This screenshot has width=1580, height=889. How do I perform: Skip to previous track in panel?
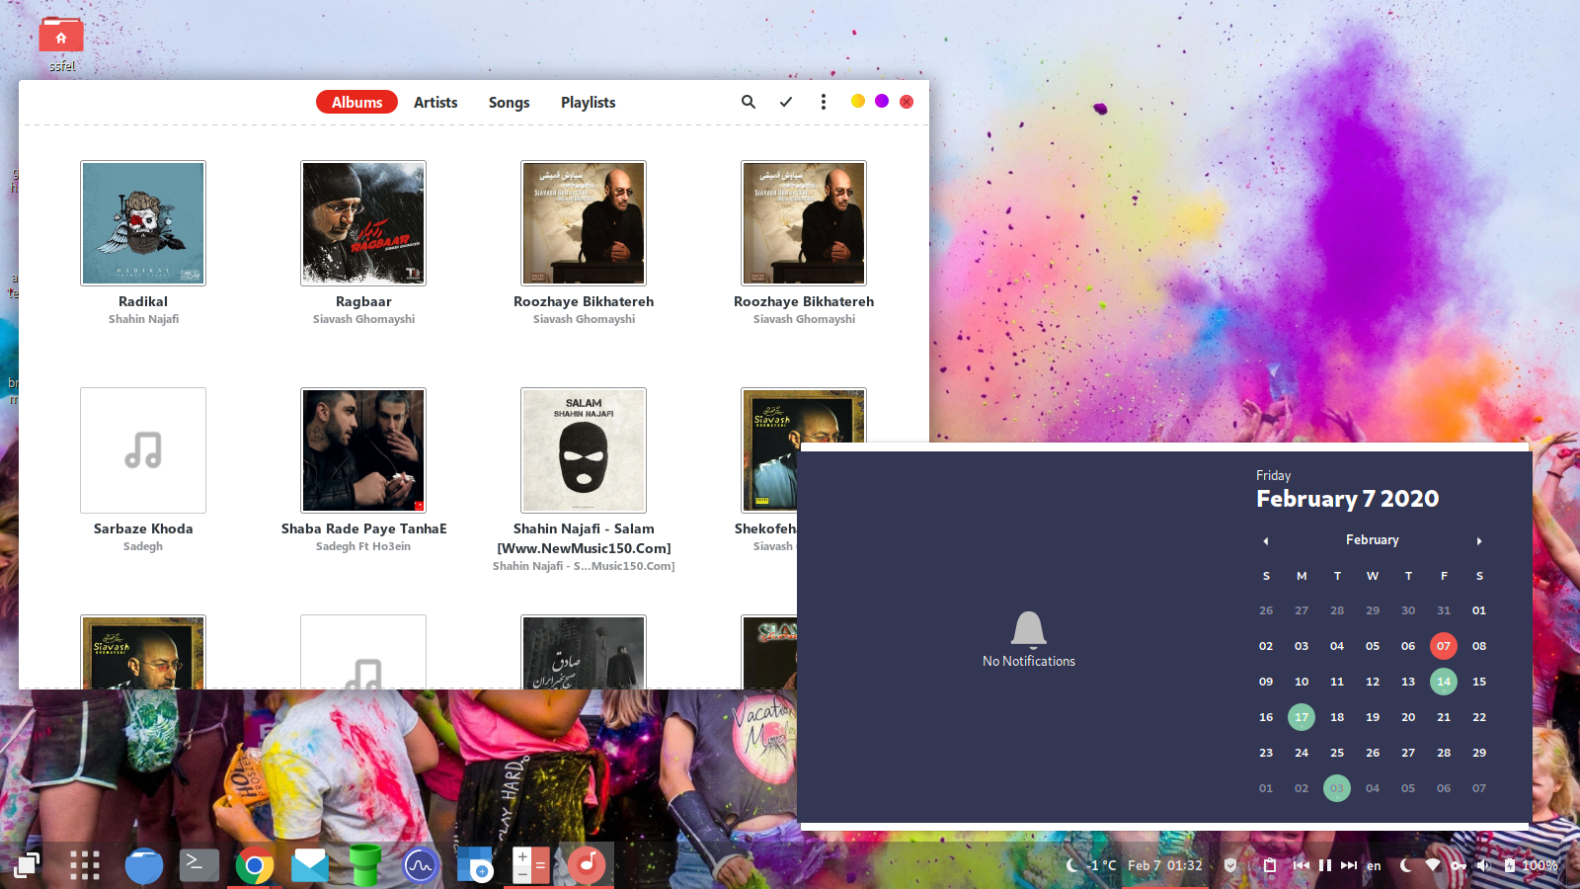1302,865
